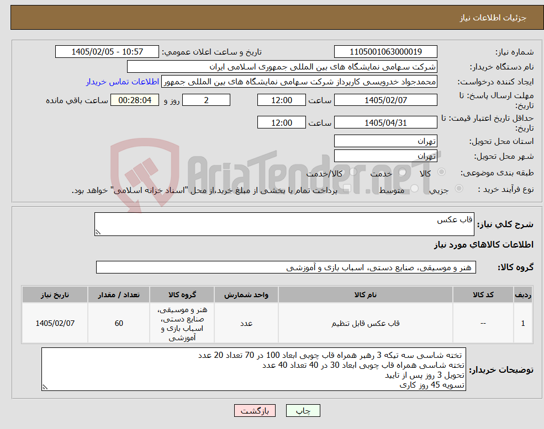544x429 pixels.
Task: Click the announcement date field 1405/02/05 - 10:57
Action: (x=107, y=52)
